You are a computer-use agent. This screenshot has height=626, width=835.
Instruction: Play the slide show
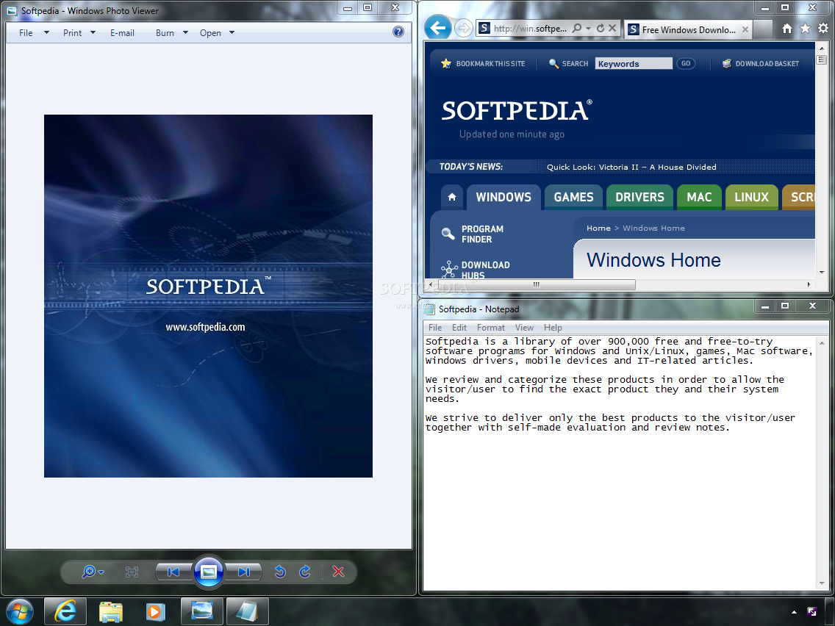coord(208,572)
